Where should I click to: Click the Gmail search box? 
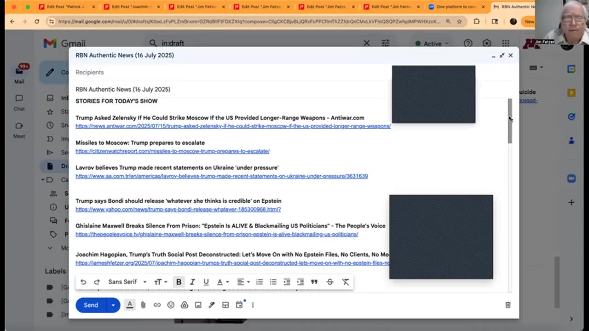(258, 43)
